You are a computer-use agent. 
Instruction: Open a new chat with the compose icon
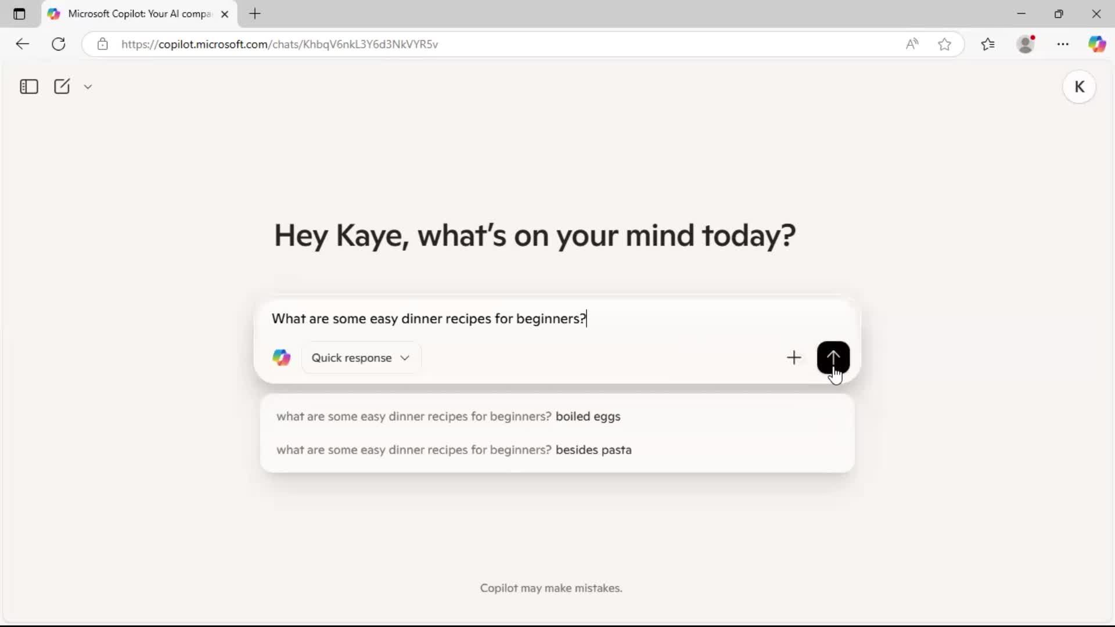coord(62,86)
